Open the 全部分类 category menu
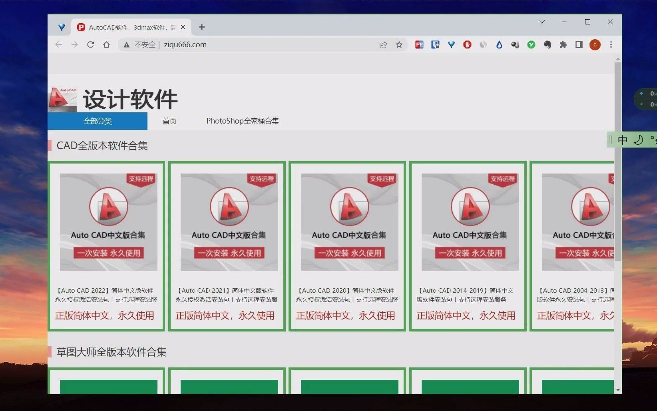657x411 pixels. click(98, 121)
